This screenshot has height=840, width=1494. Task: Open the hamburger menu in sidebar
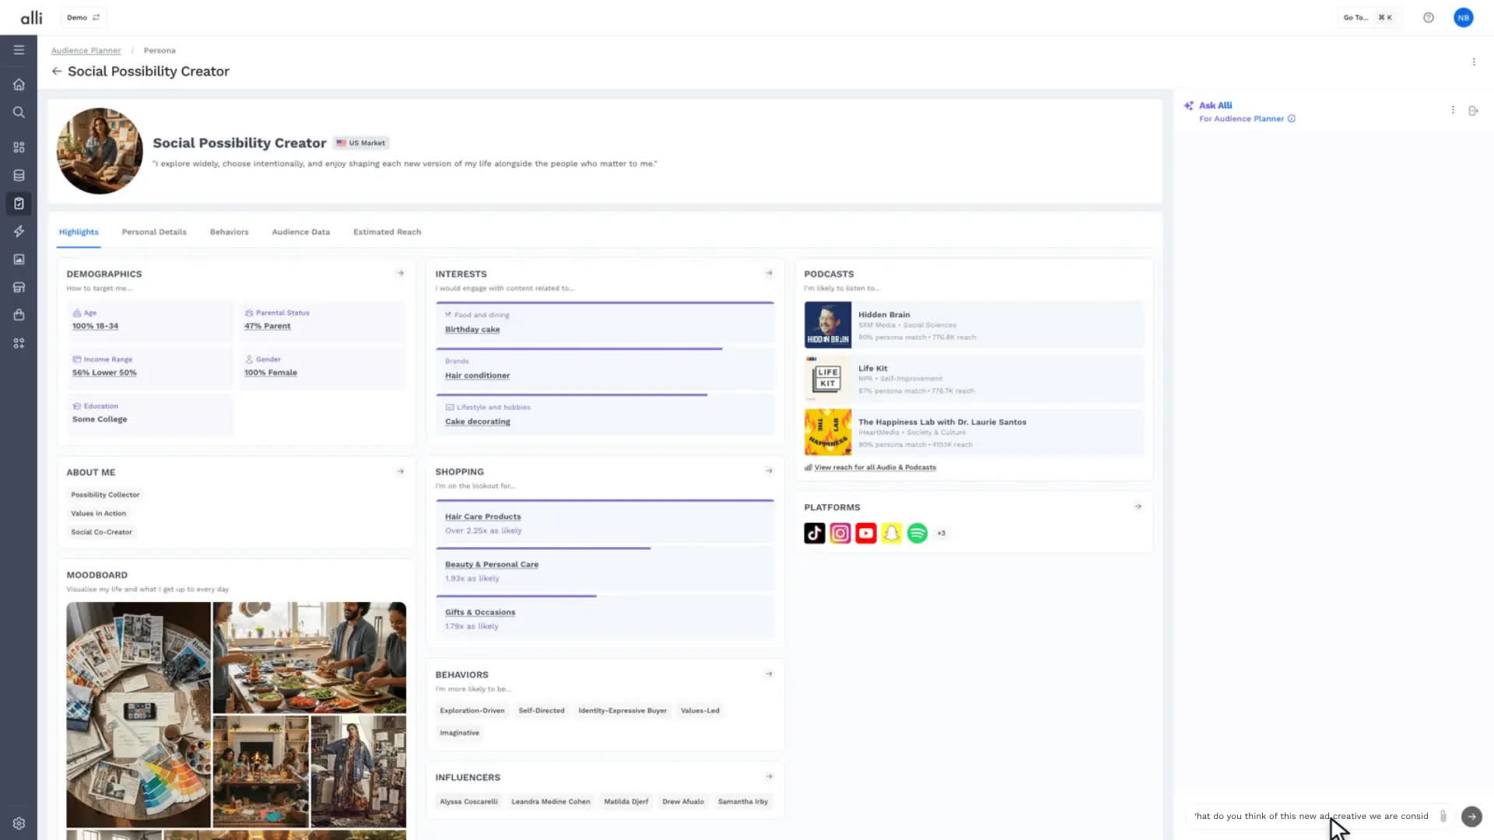point(19,50)
